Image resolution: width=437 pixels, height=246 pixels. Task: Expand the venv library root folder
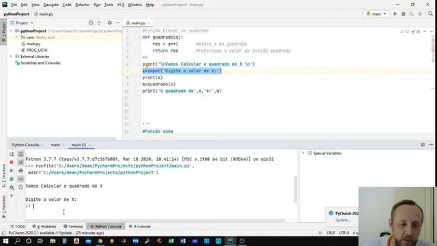pyautogui.click(x=16, y=37)
